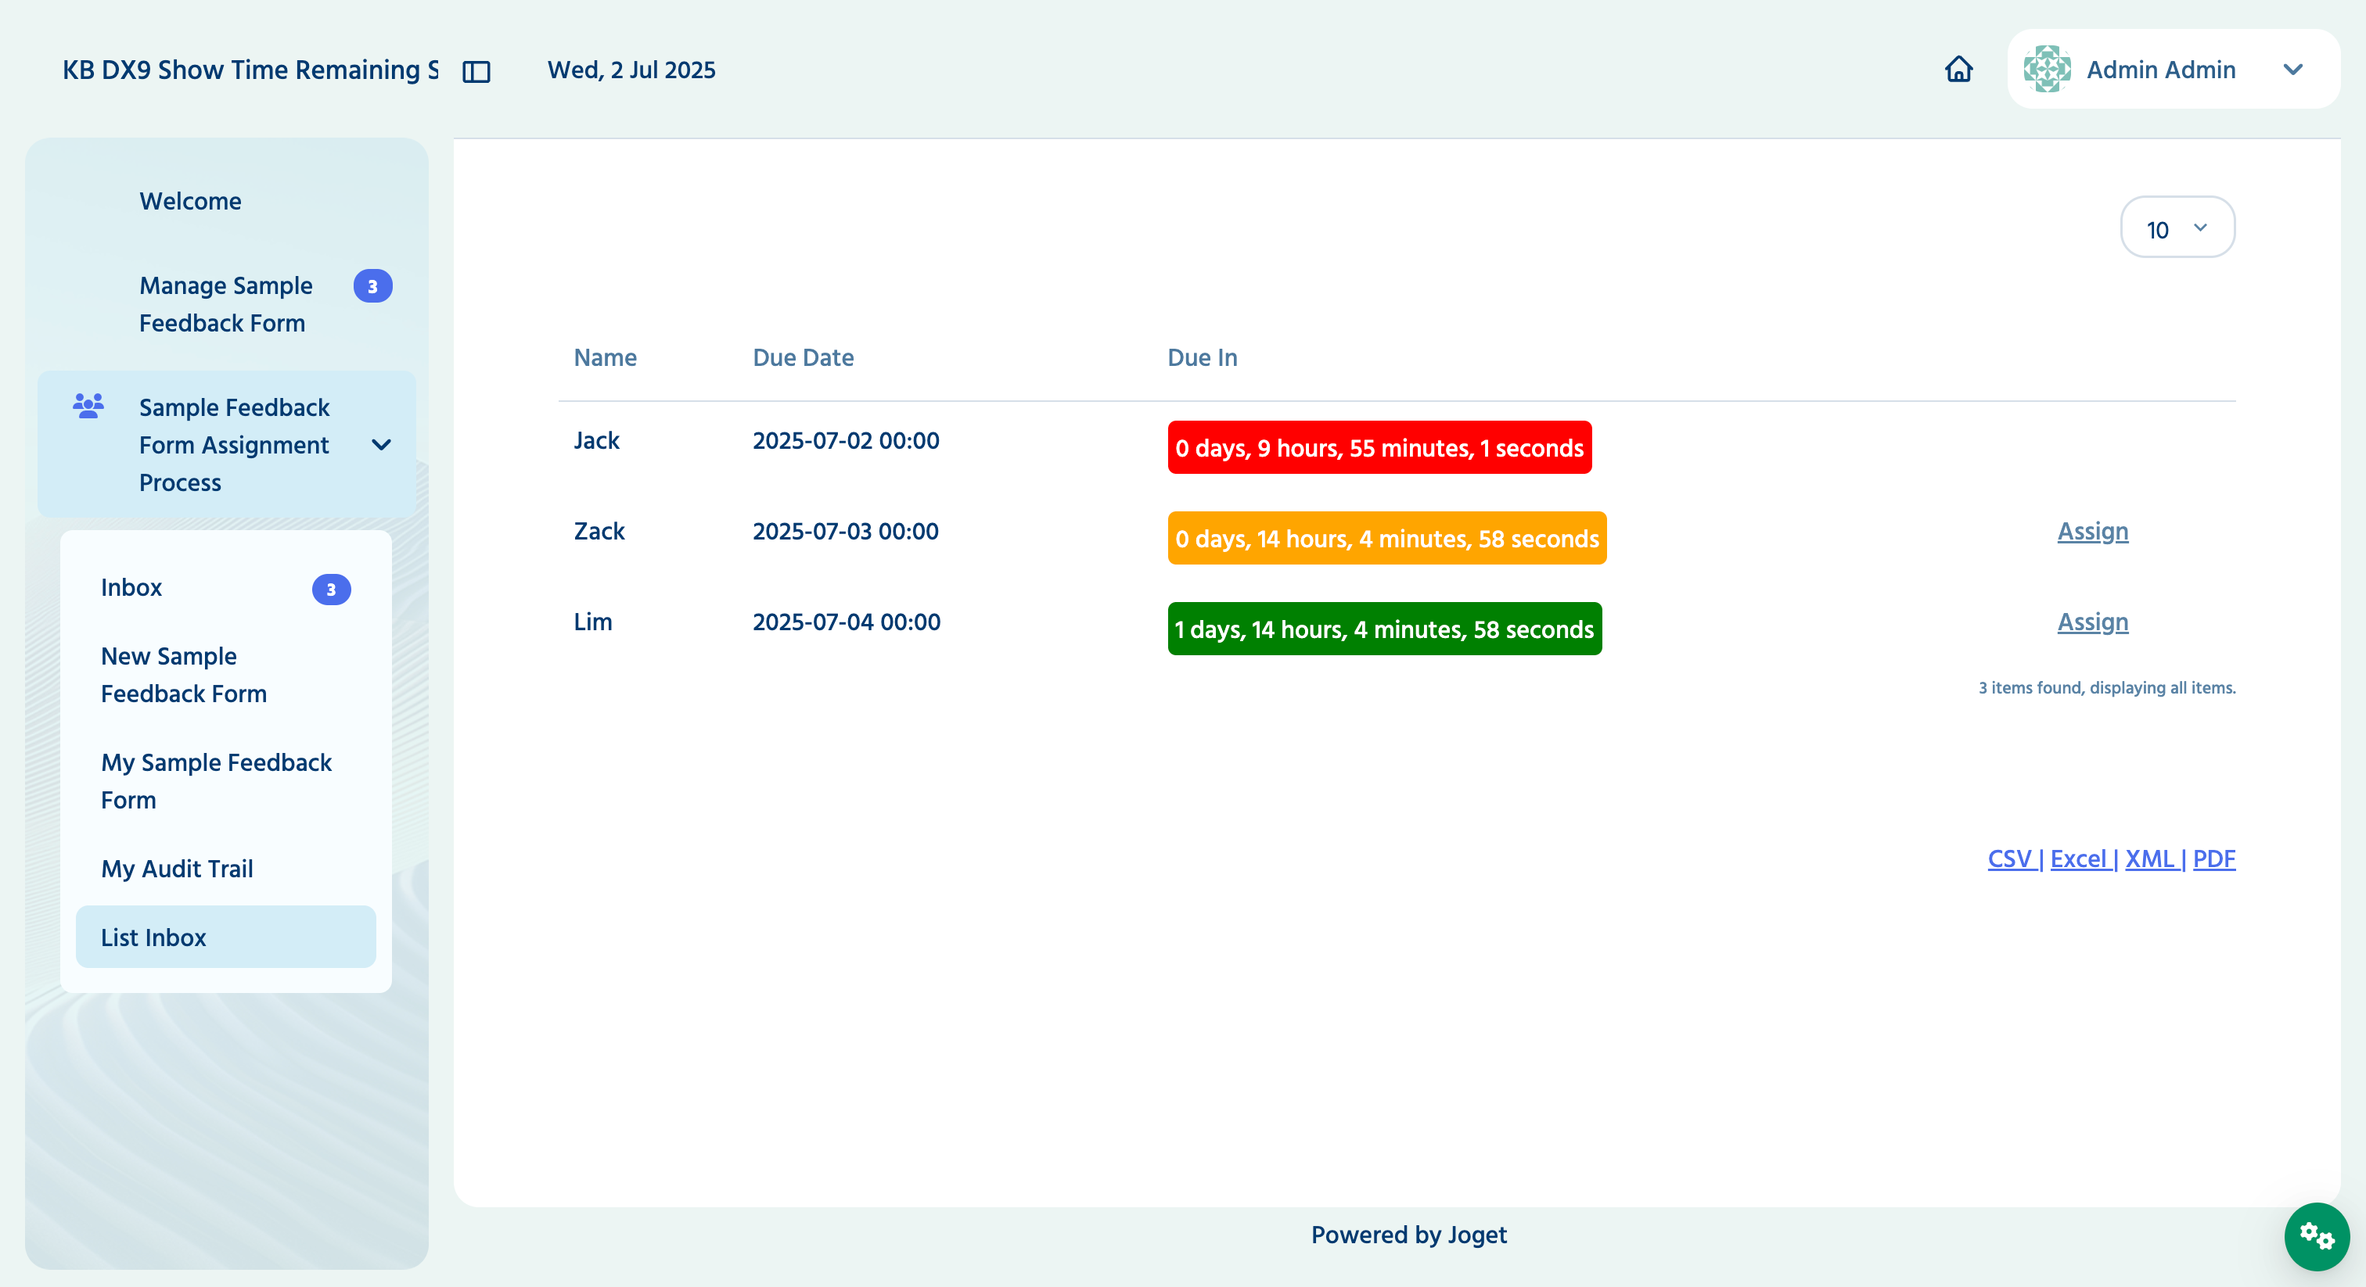
Task: Sort by the Due Date column header
Action: click(803, 358)
